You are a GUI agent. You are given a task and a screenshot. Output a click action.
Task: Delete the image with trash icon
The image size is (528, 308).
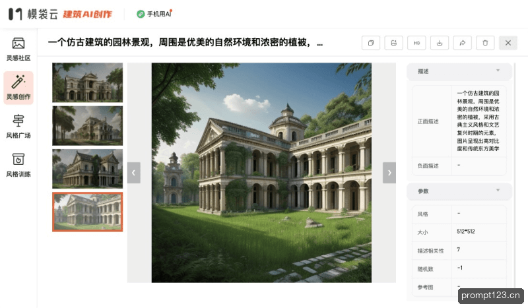tap(485, 43)
